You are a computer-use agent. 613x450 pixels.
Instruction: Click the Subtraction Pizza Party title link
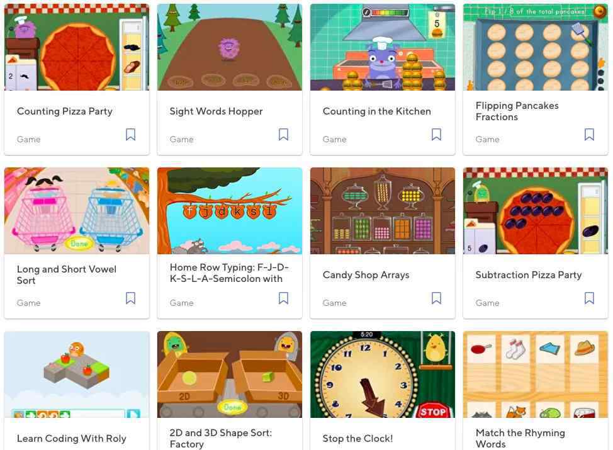529,275
